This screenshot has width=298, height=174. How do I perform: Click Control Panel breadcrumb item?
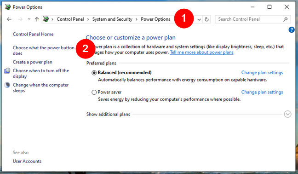[70, 19]
